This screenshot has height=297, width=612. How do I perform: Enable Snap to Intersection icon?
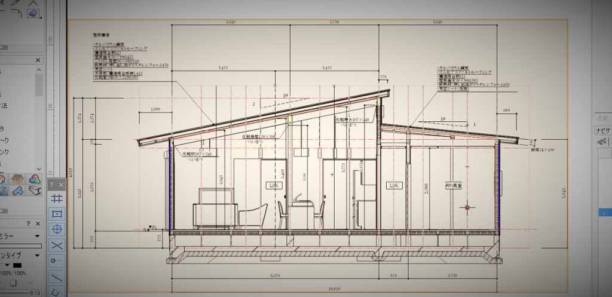coord(57,245)
